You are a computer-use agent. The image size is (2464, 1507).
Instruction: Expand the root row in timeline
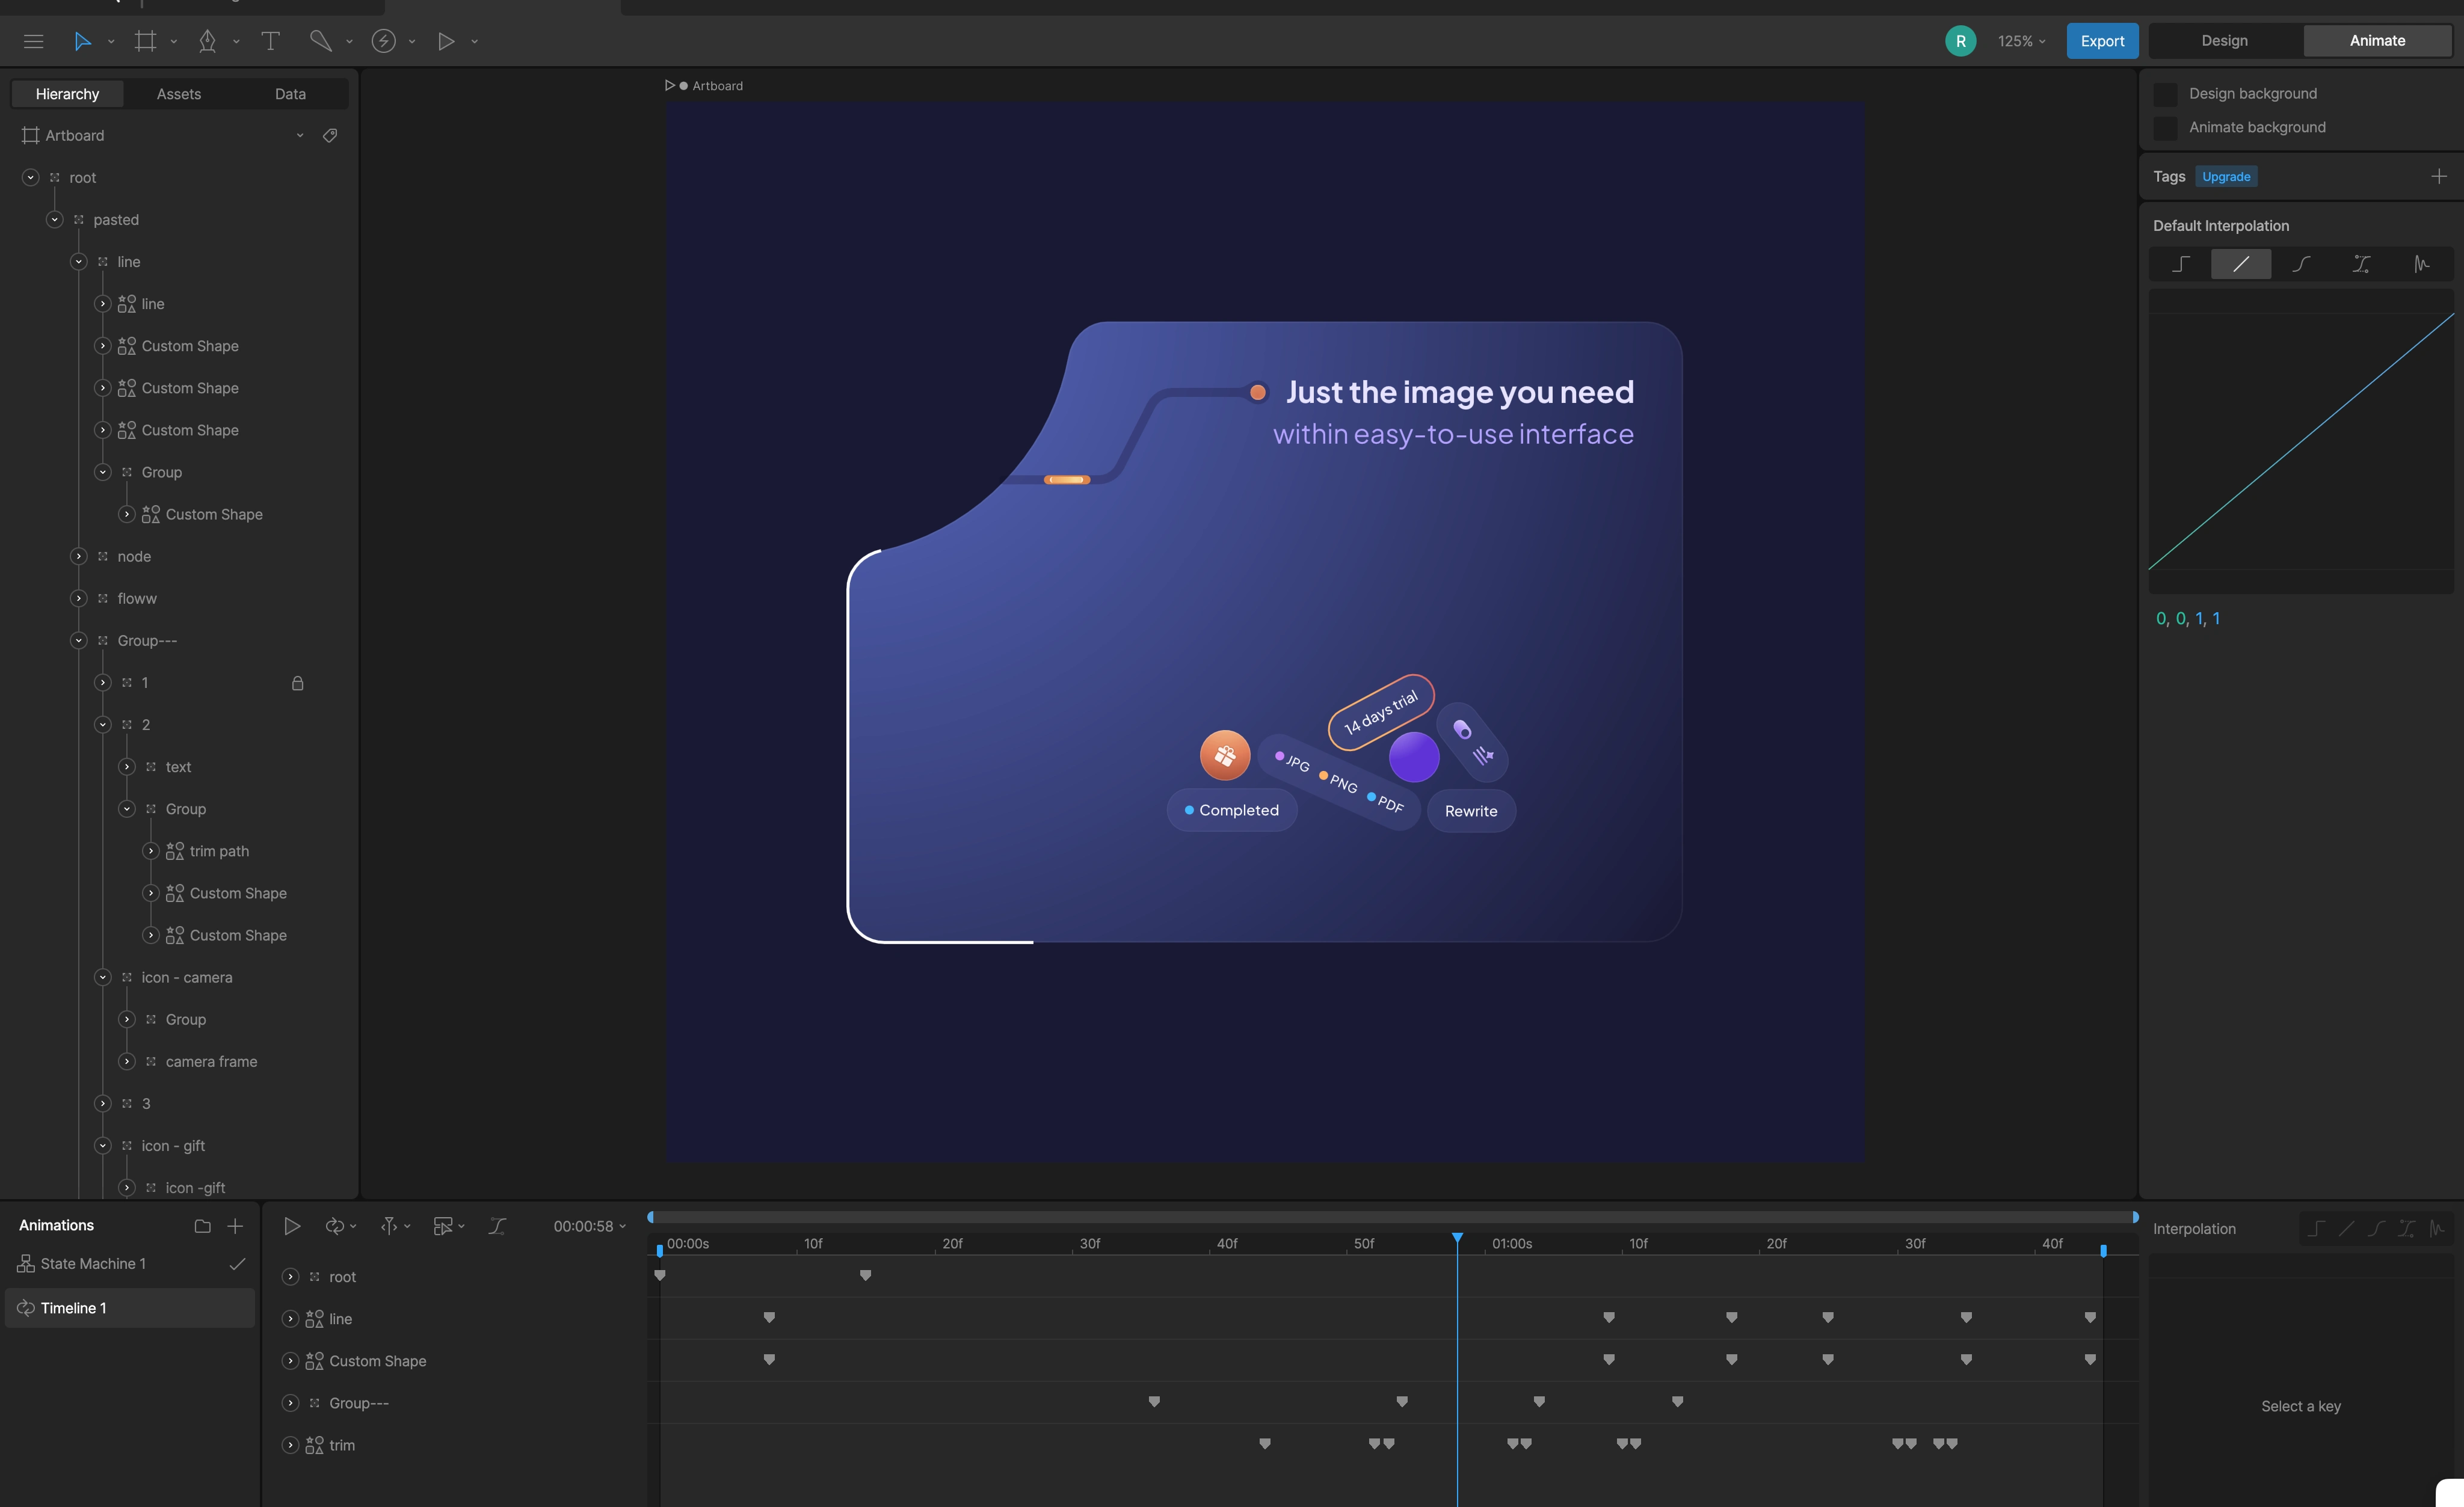(290, 1277)
